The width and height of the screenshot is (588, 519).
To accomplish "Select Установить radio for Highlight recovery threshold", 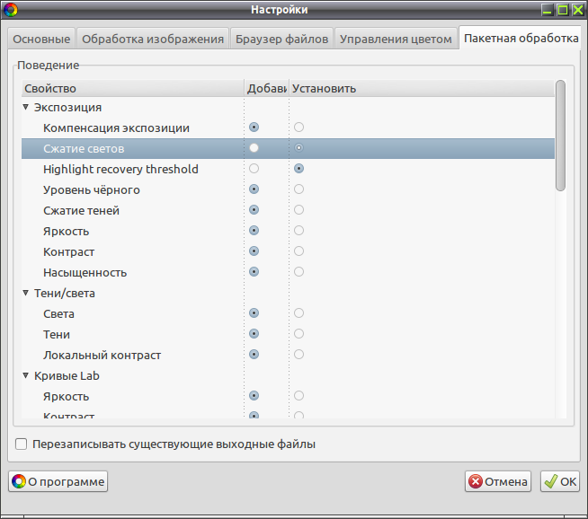I will (298, 169).
